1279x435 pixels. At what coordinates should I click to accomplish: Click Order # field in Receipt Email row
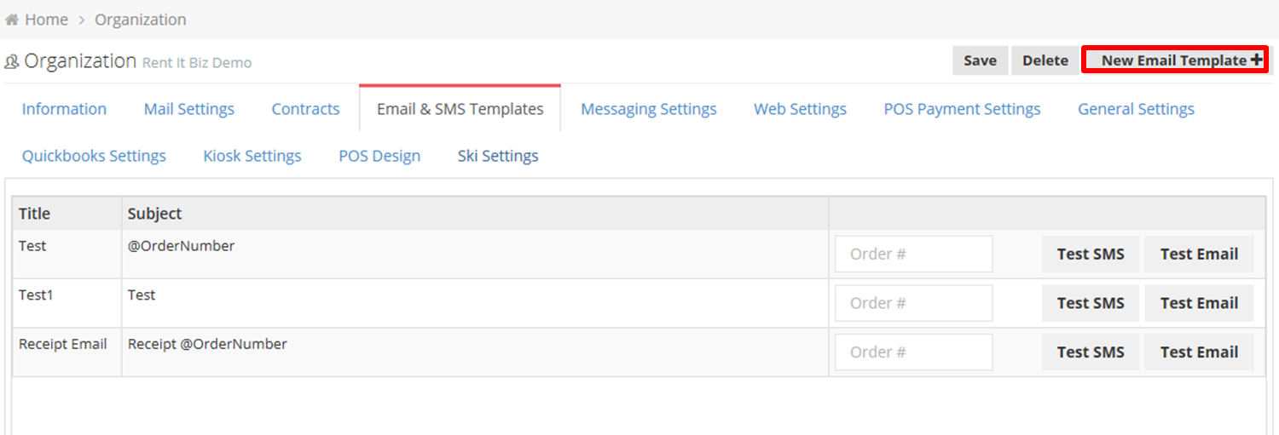914,352
